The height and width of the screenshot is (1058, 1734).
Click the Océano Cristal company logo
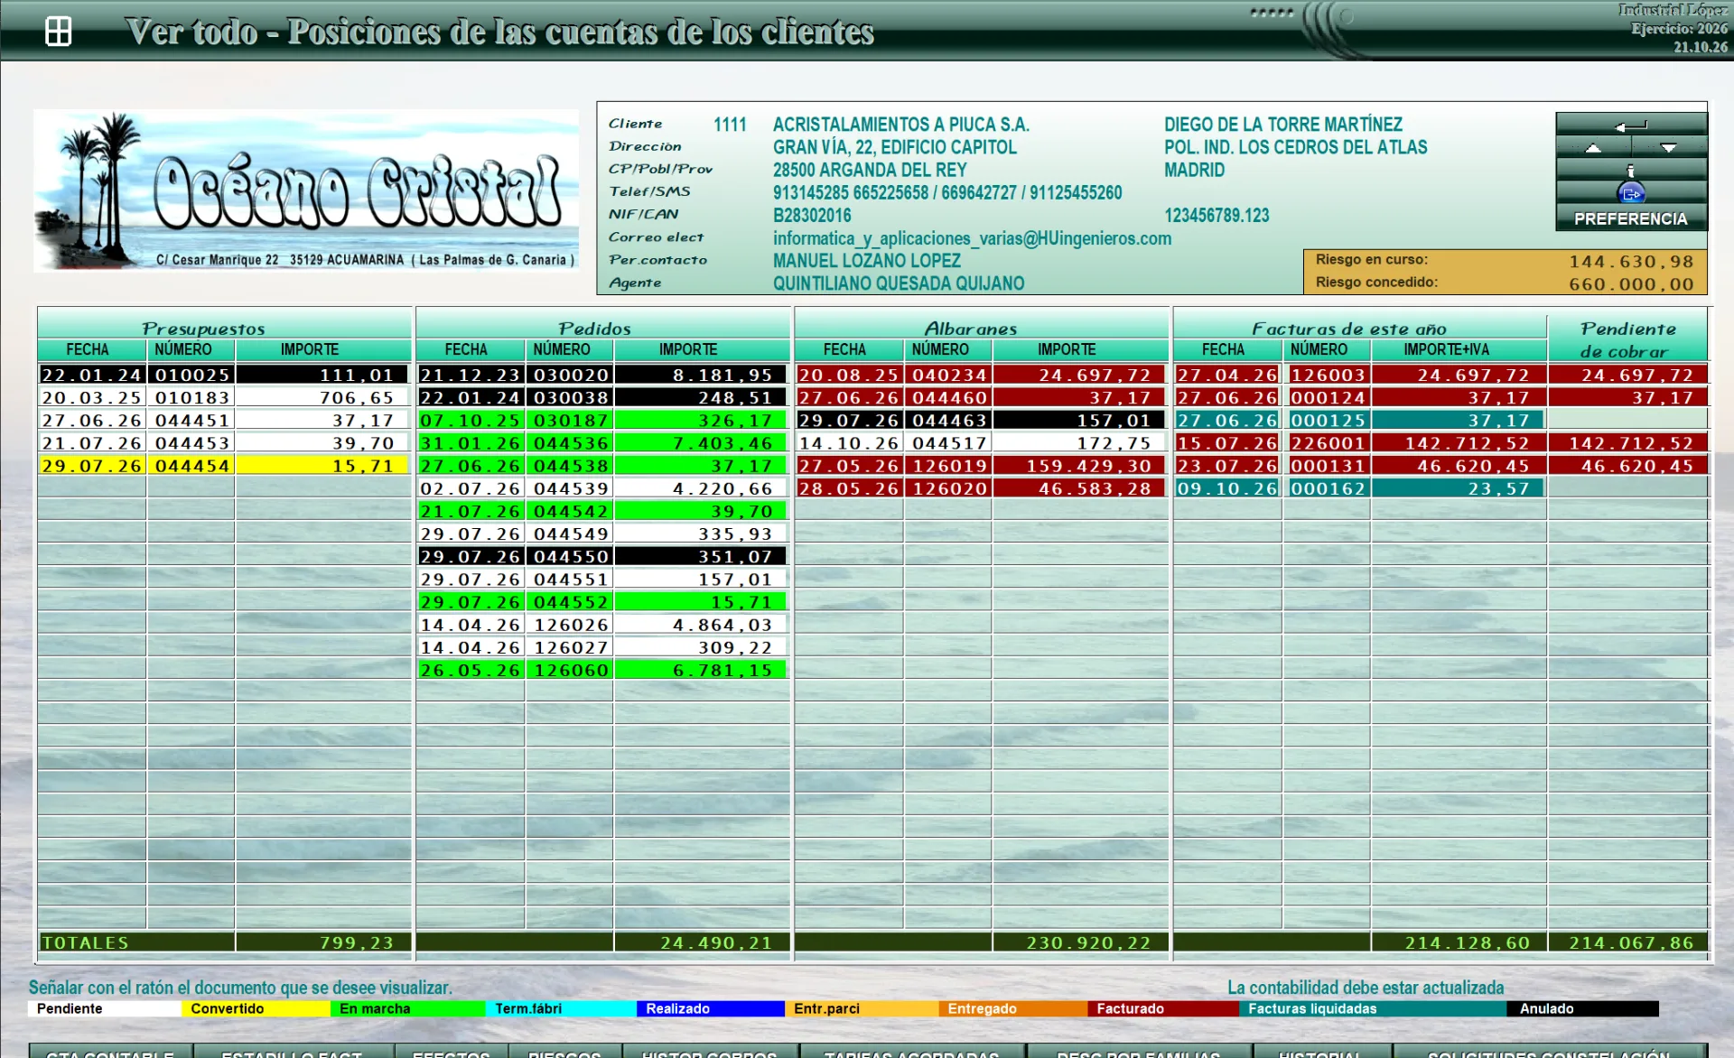pos(306,190)
